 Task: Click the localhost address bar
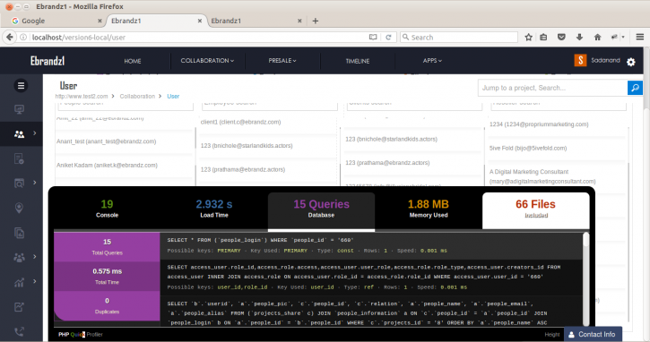199,38
